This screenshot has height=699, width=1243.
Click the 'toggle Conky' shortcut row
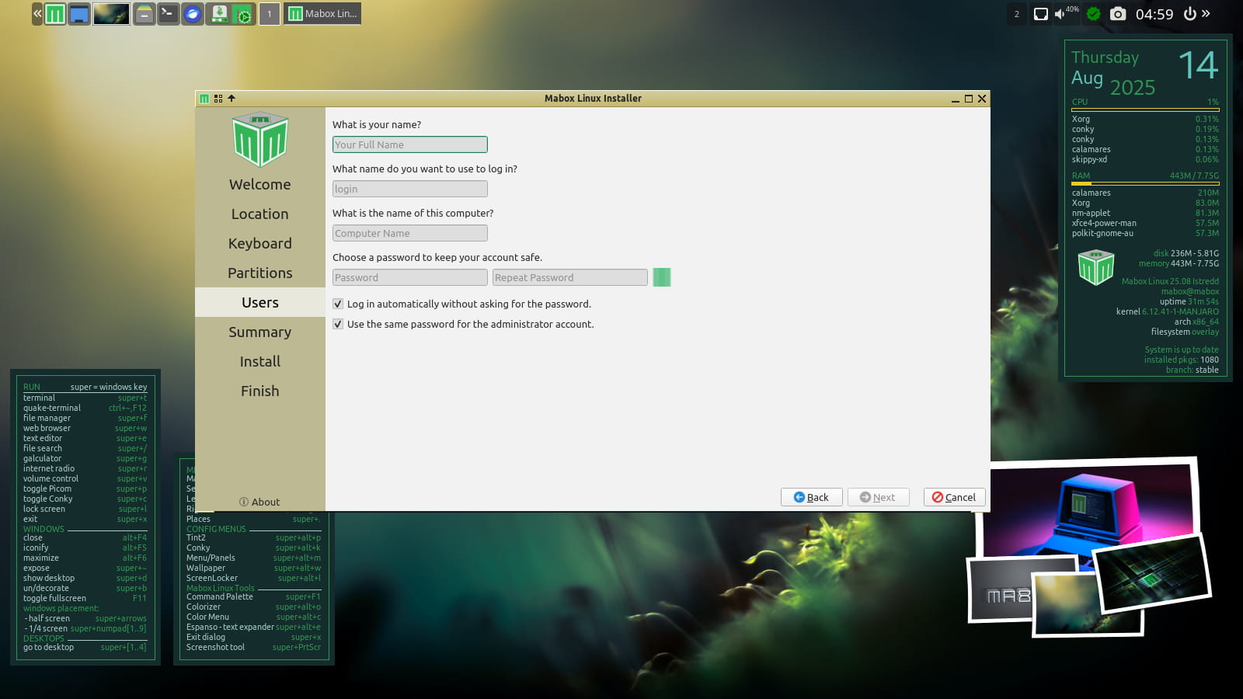pos(85,499)
